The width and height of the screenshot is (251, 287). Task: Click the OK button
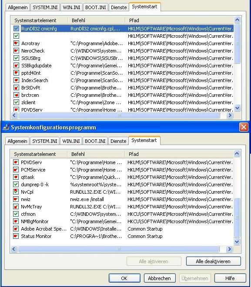124,278
